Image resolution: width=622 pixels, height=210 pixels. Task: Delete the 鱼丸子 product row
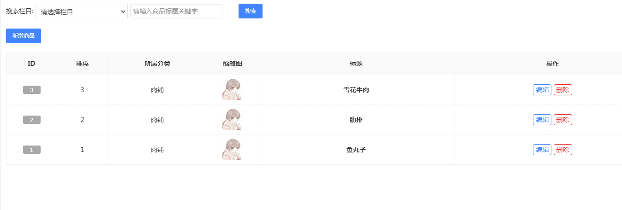[563, 150]
